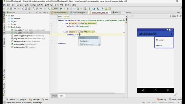Toggle the Structure side panel
Screen dimensions: 185x104
point(4,29)
